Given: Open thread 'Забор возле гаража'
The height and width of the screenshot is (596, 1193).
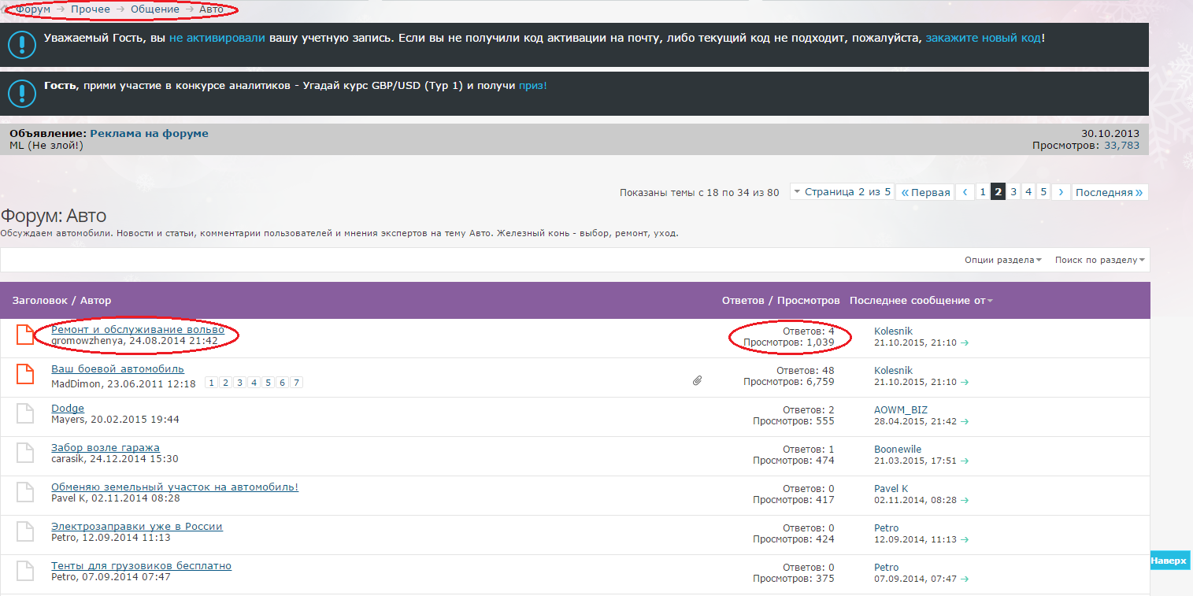Looking at the screenshot, I should [106, 447].
